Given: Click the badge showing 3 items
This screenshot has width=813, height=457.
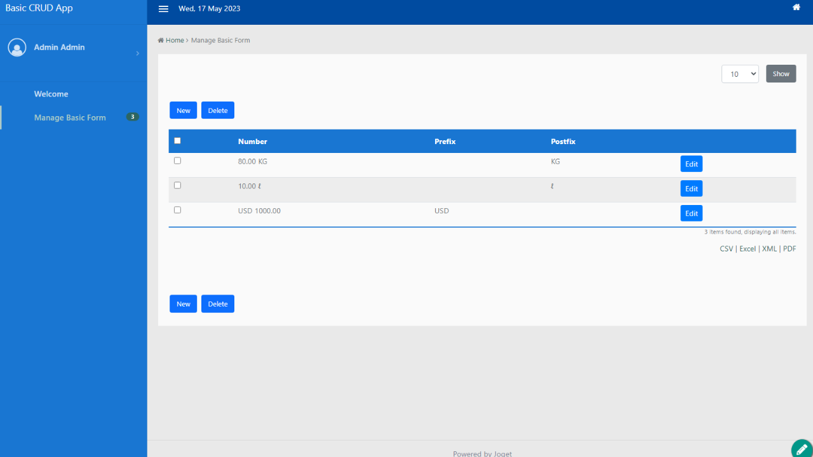Looking at the screenshot, I should [132, 117].
